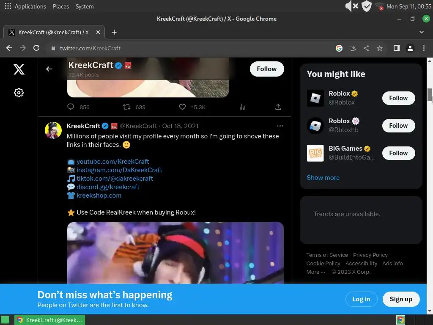Open the discord.gg/kreekcraft link

click(108, 187)
